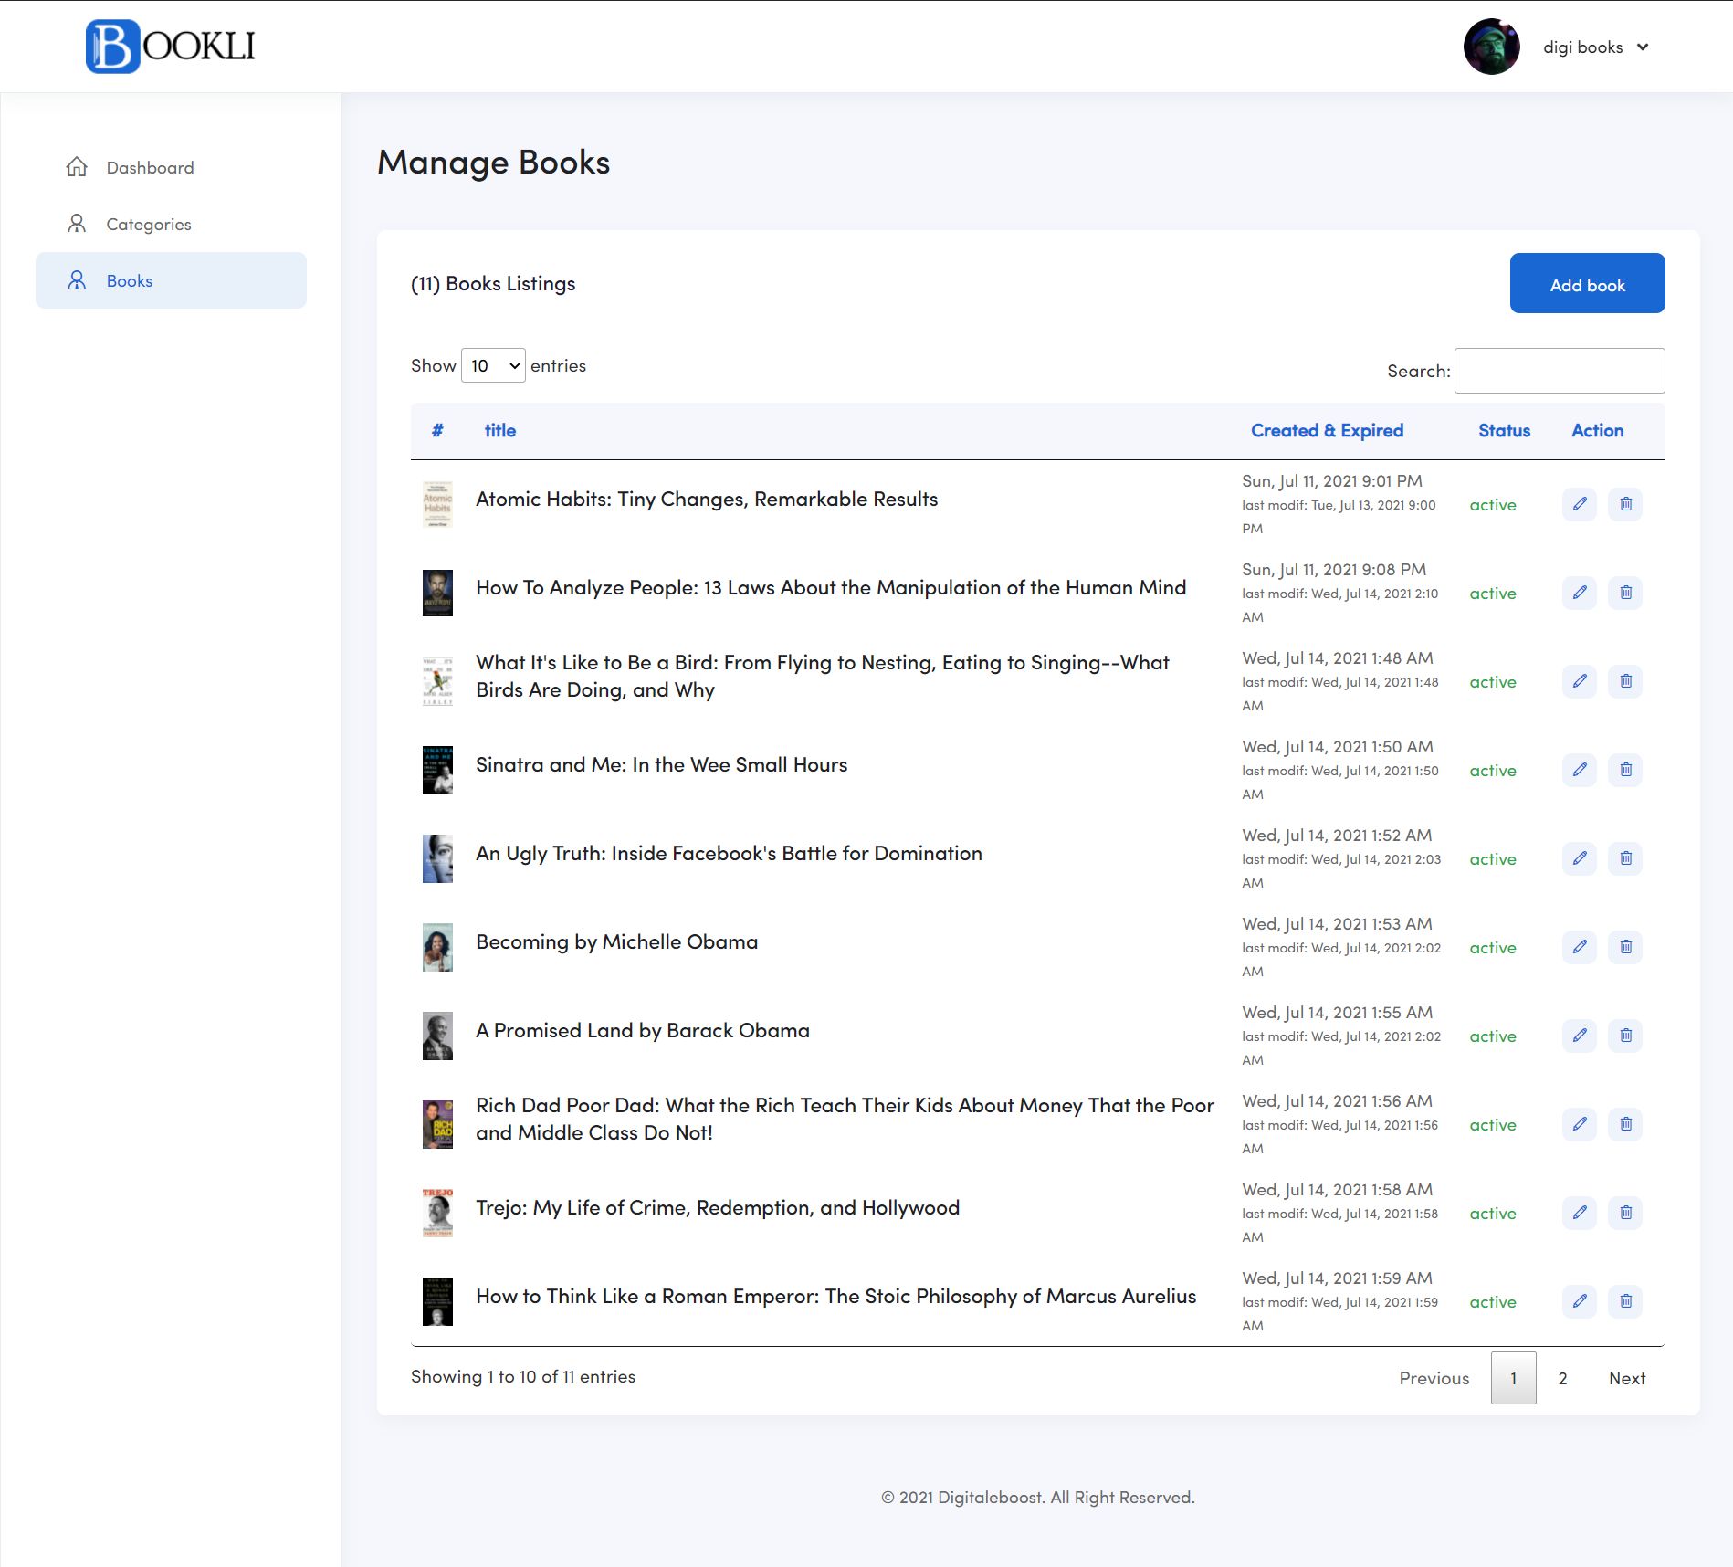Sort table by title column
Image resolution: width=1733 pixels, height=1567 pixels.
[500, 430]
